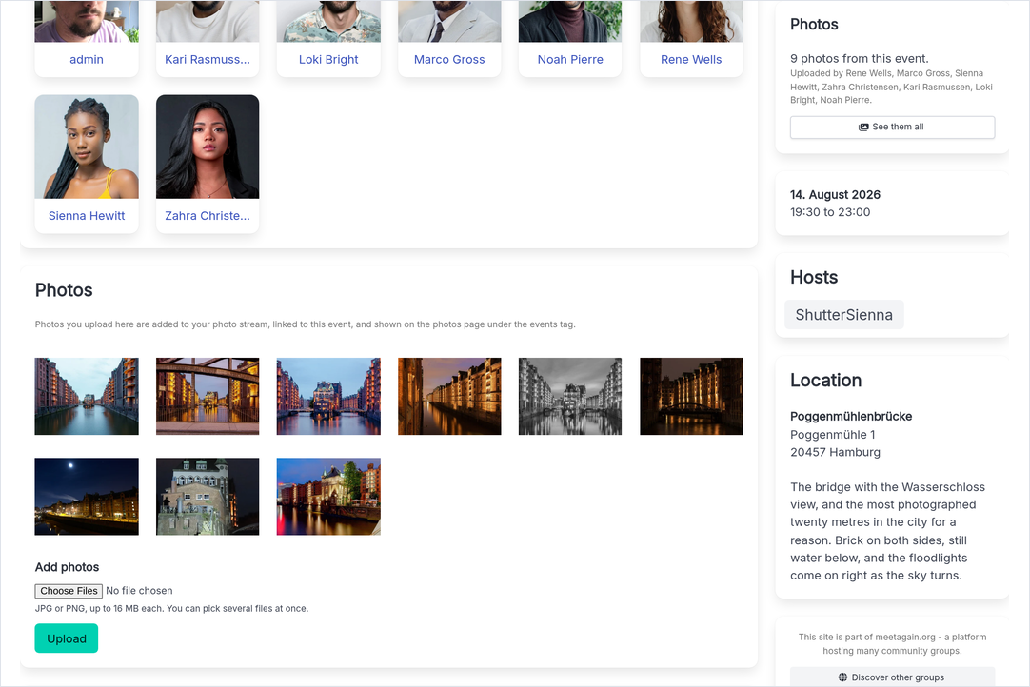Open Marco Gross's profile link
1030x687 pixels.
pos(449,59)
